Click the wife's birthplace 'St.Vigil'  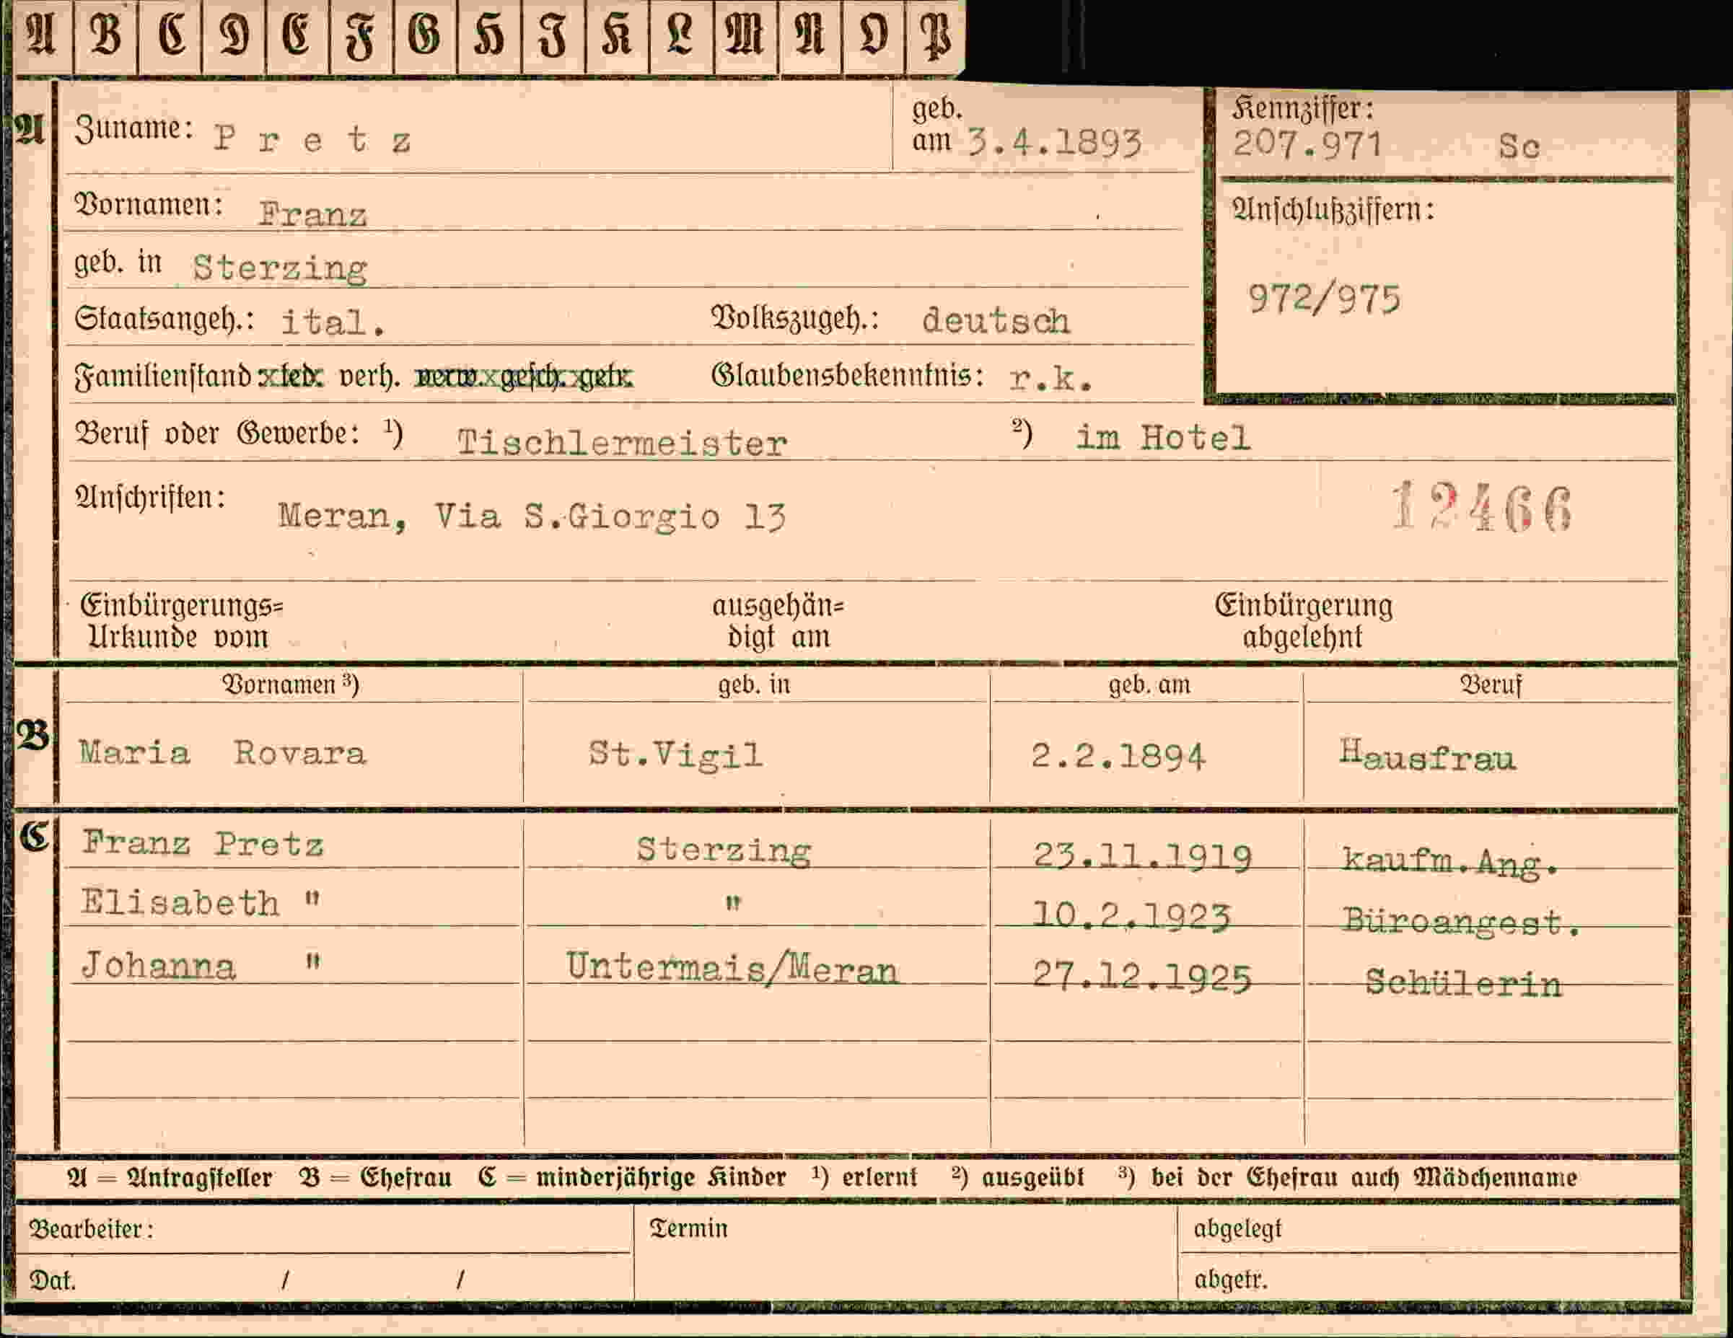pyautogui.click(x=675, y=754)
